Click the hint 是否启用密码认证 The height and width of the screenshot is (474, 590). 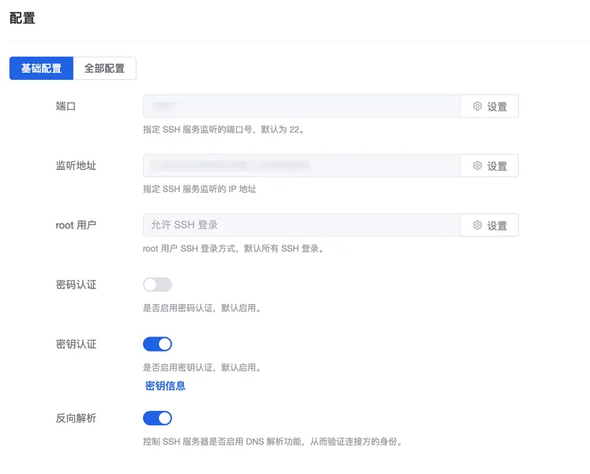click(x=202, y=308)
